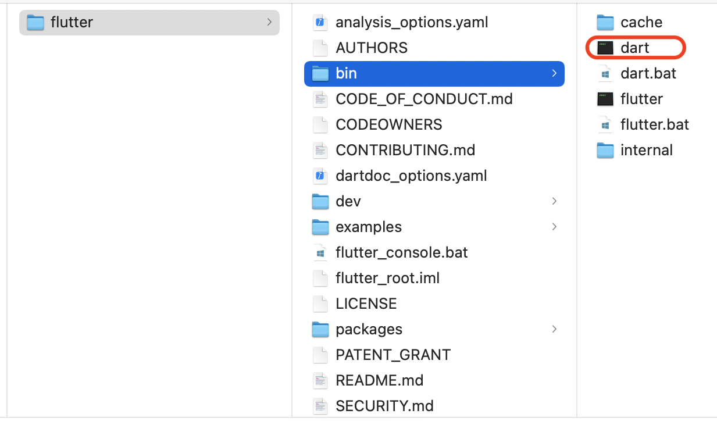
Task: Select the CODE_OF_CONDUCT.md file
Action: (x=424, y=99)
